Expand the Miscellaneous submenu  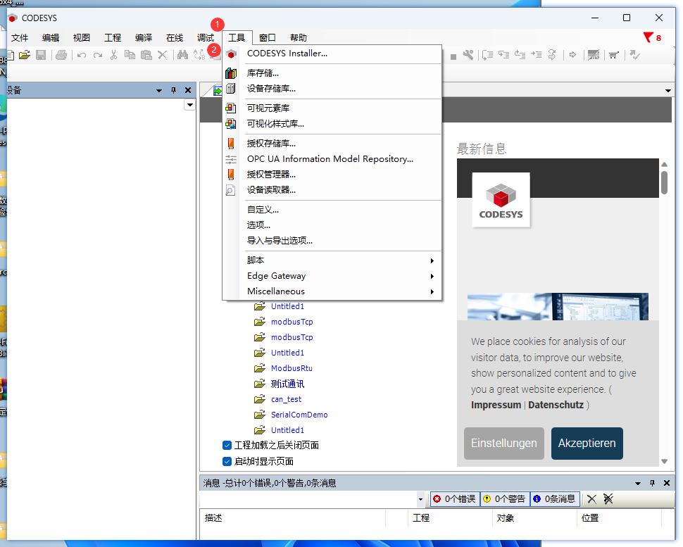tap(341, 291)
